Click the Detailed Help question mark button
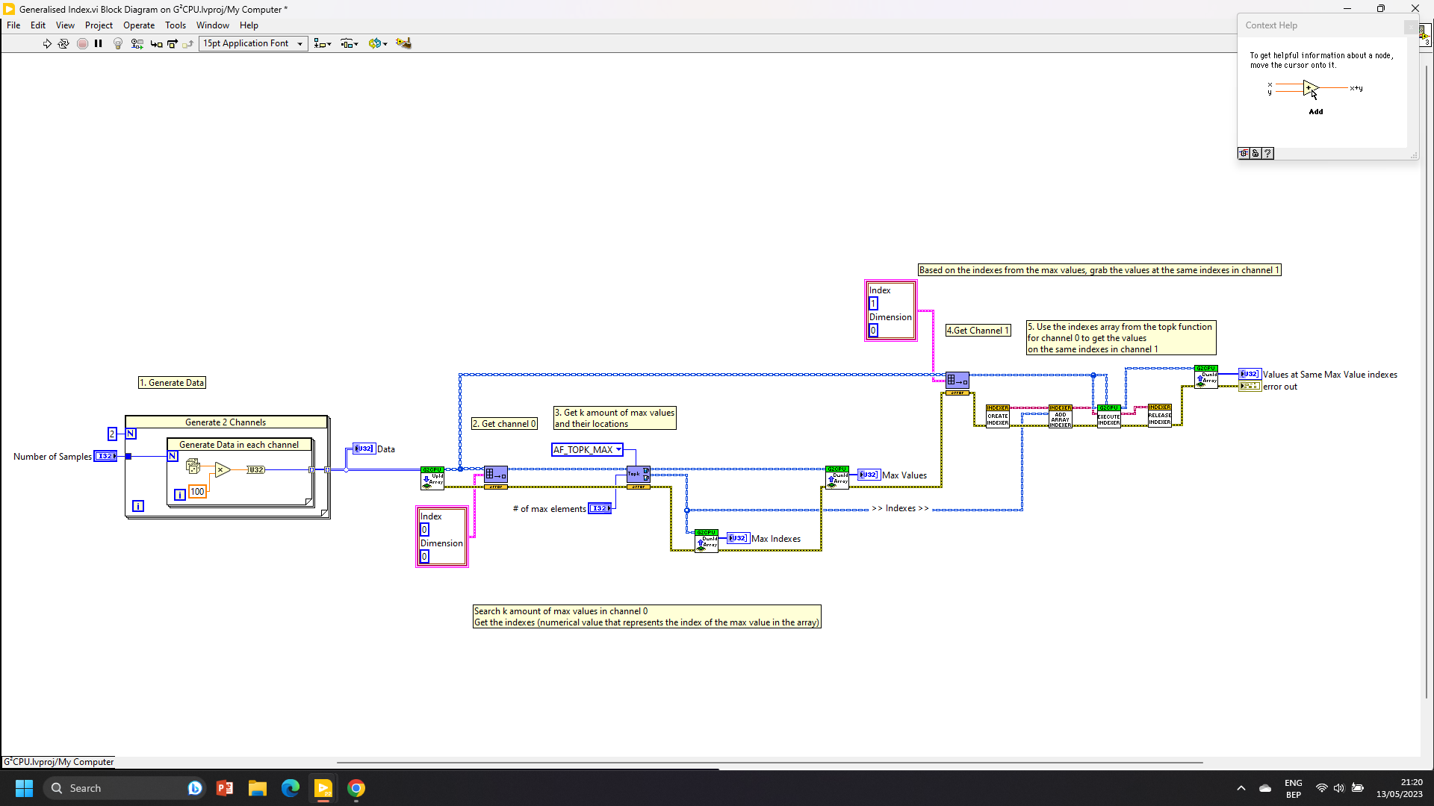 (1268, 153)
